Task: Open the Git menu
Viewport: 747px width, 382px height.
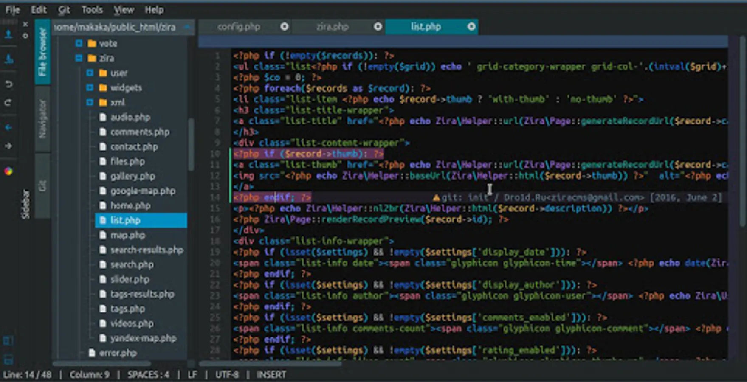Action: tap(64, 9)
